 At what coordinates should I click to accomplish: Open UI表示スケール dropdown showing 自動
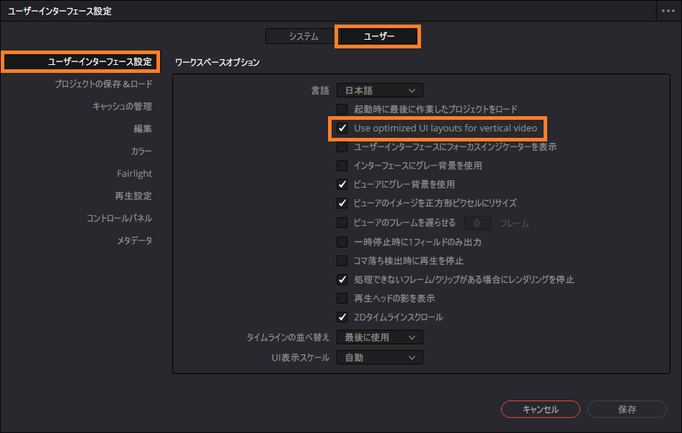(380, 358)
